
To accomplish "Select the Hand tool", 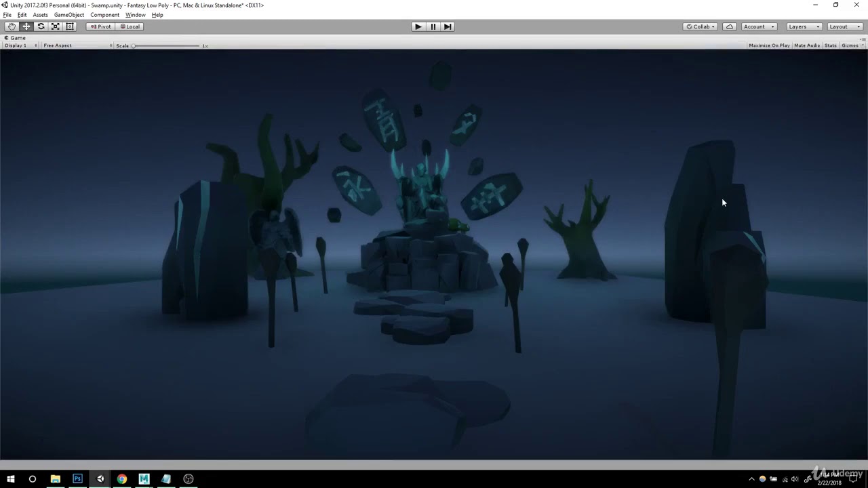I will 12,26.
